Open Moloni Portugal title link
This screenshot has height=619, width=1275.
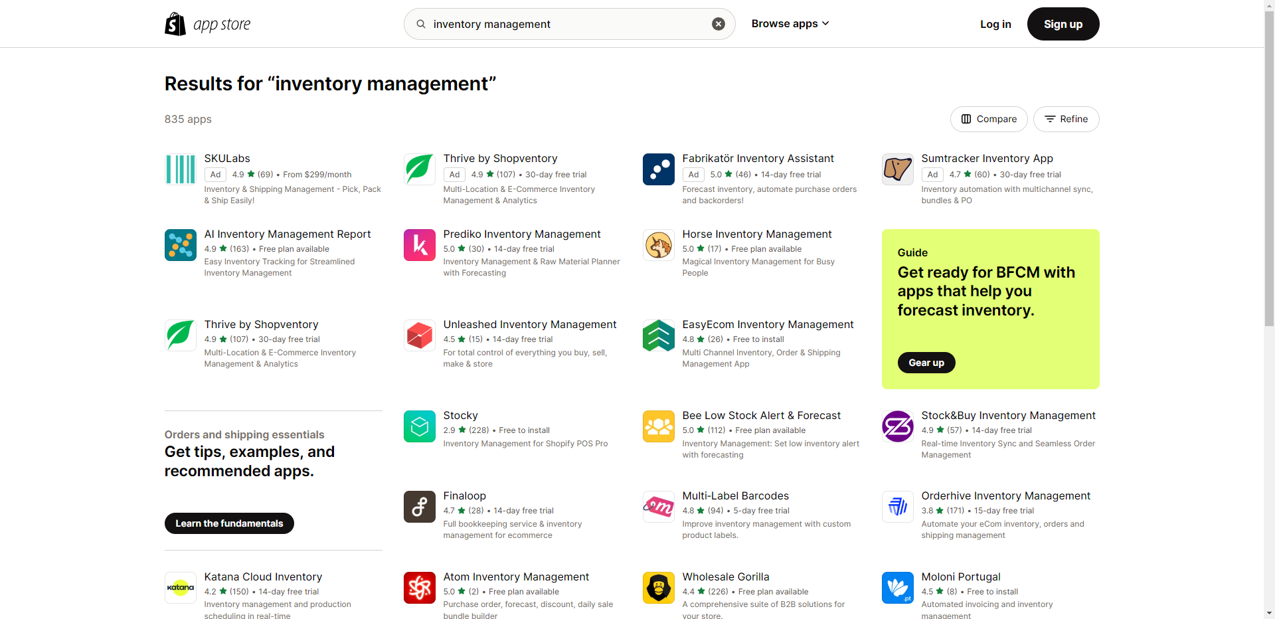[961, 576]
